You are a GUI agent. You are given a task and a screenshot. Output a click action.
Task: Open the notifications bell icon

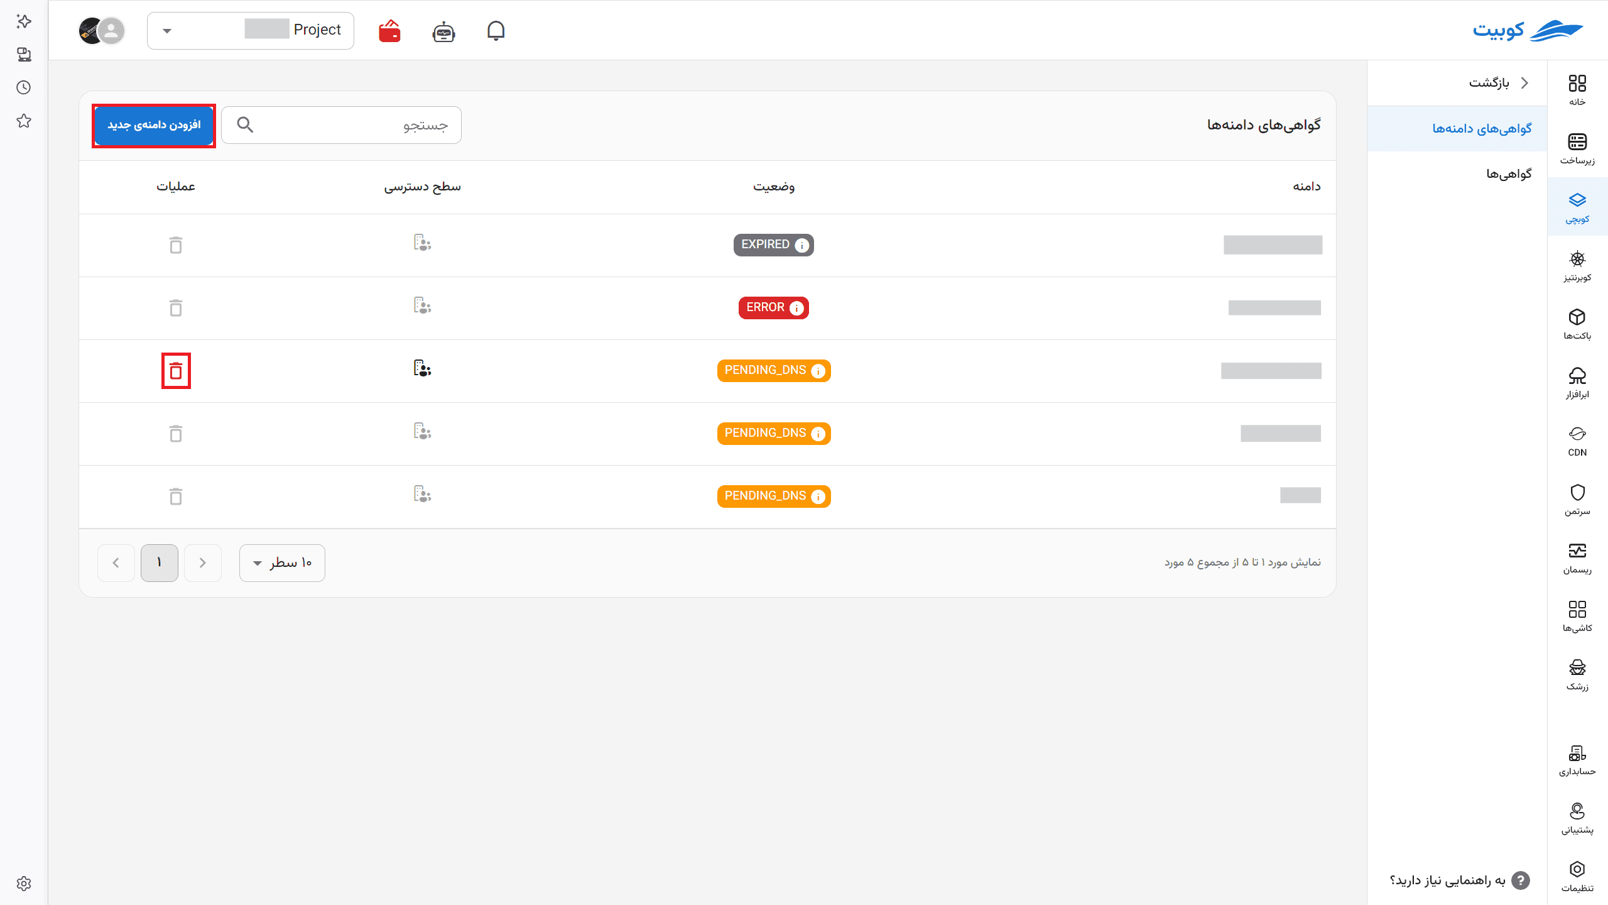point(496,30)
